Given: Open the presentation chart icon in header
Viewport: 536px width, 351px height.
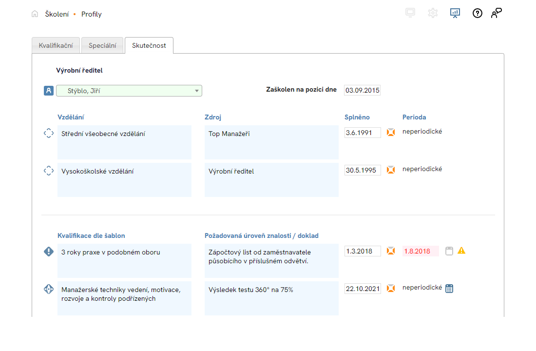Looking at the screenshot, I should click(x=455, y=13).
